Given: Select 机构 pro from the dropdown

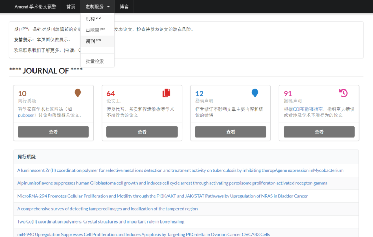Looking at the screenshot, I should coord(93,19).
